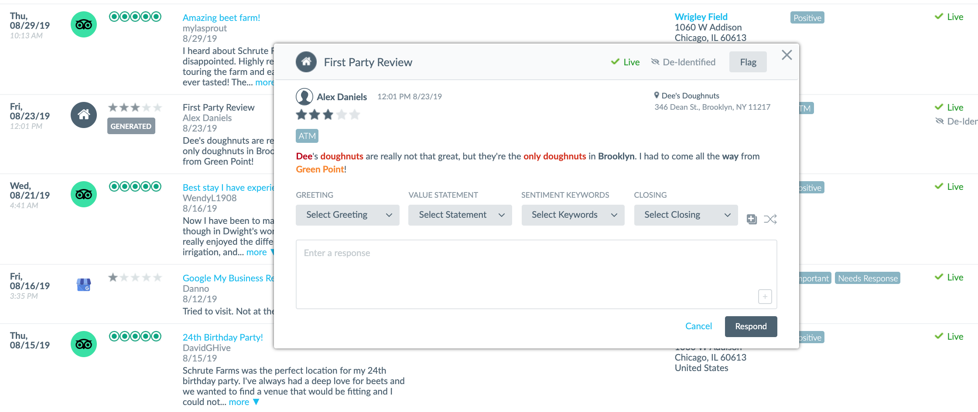Open the 24th Birthday Party! review link
This screenshot has width=978, height=412.
[222, 338]
